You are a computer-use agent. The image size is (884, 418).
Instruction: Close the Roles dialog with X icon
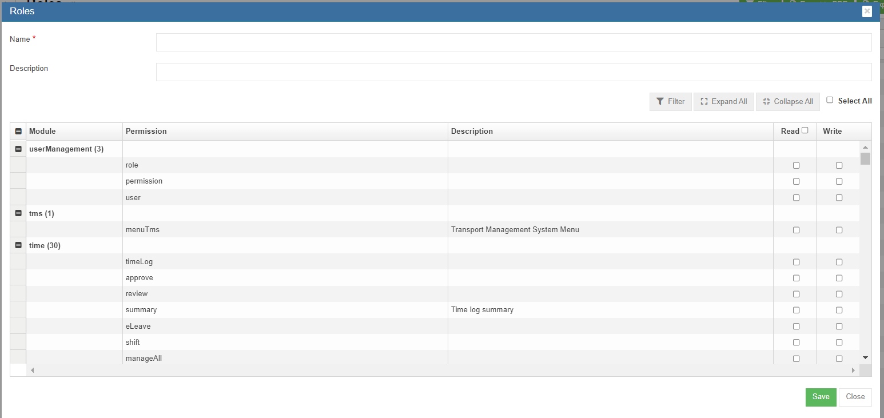click(867, 11)
